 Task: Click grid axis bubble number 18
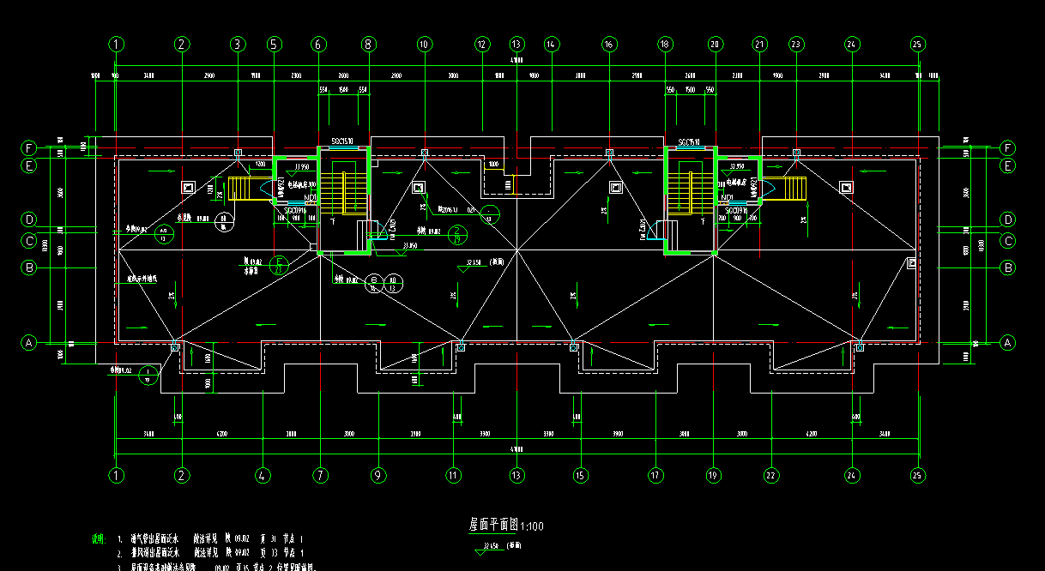(x=665, y=44)
